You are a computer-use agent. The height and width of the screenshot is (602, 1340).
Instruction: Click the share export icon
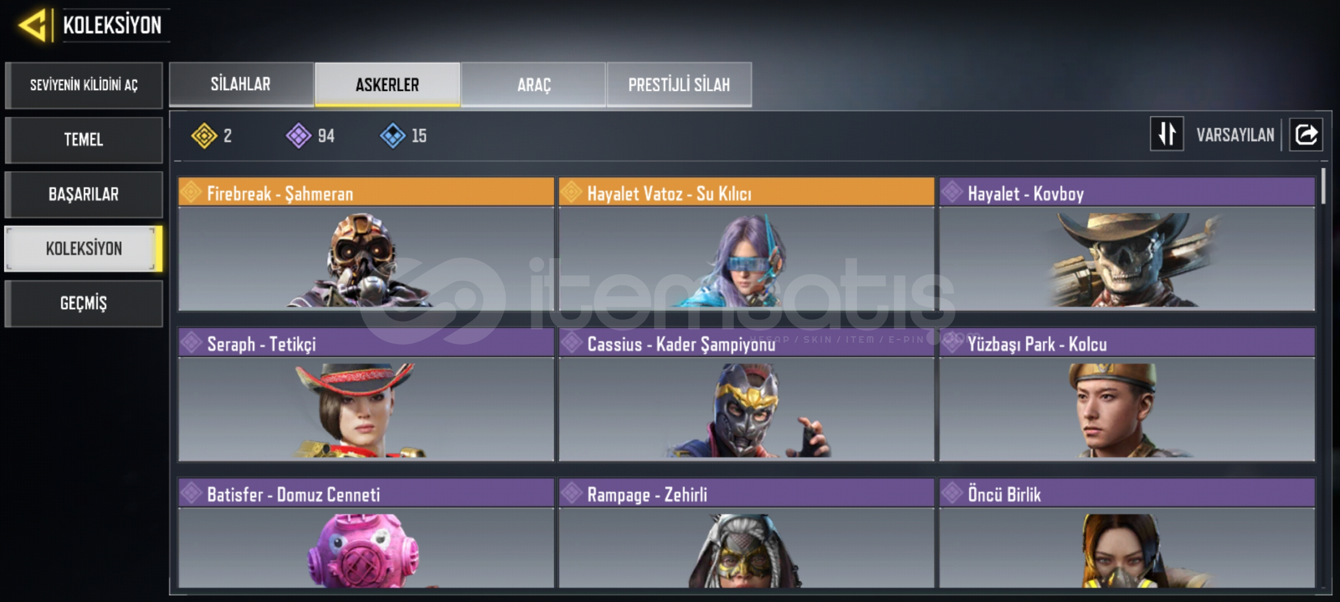point(1305,134)
